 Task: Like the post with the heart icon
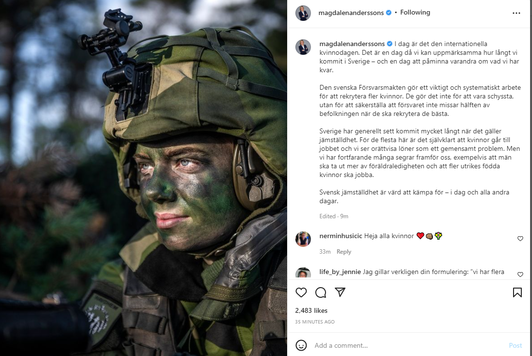tap(301, 292)
